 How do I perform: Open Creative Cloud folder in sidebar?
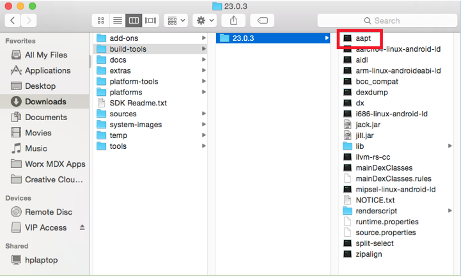[45, 180]
